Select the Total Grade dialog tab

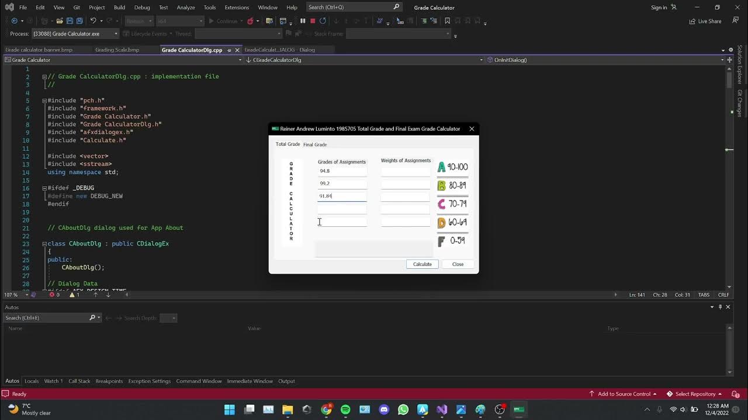coord(288,144)
